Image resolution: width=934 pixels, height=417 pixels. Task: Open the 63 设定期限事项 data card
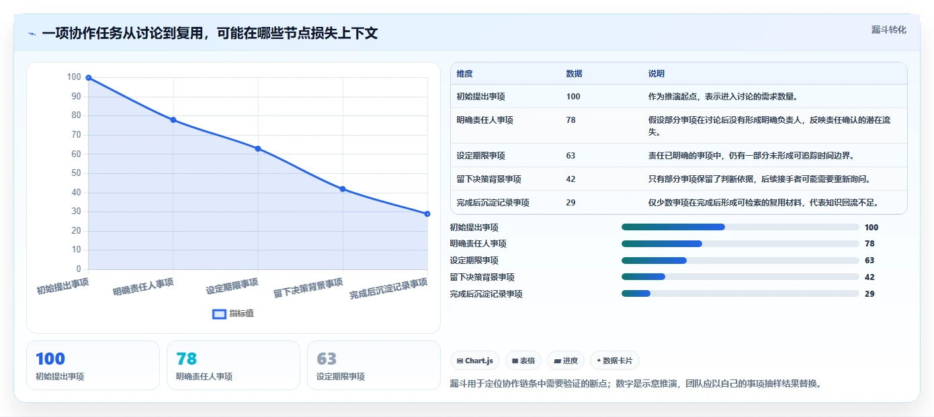(x=374, y=365)
